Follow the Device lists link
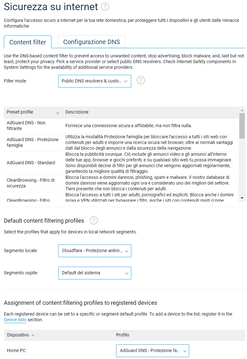This screenshot has height=359, width=247. 15,320
